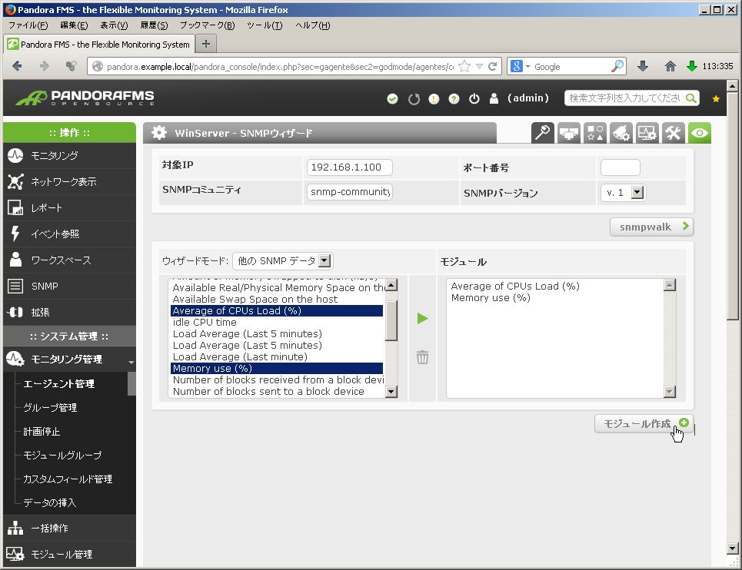This screenshot has width=742, height=570.
Task: Open ワークスペース sidebar item
Action: tap(69, 260)
